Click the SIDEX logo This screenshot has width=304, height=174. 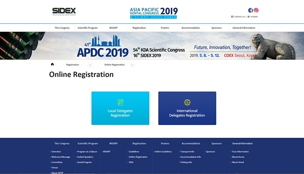64,12
